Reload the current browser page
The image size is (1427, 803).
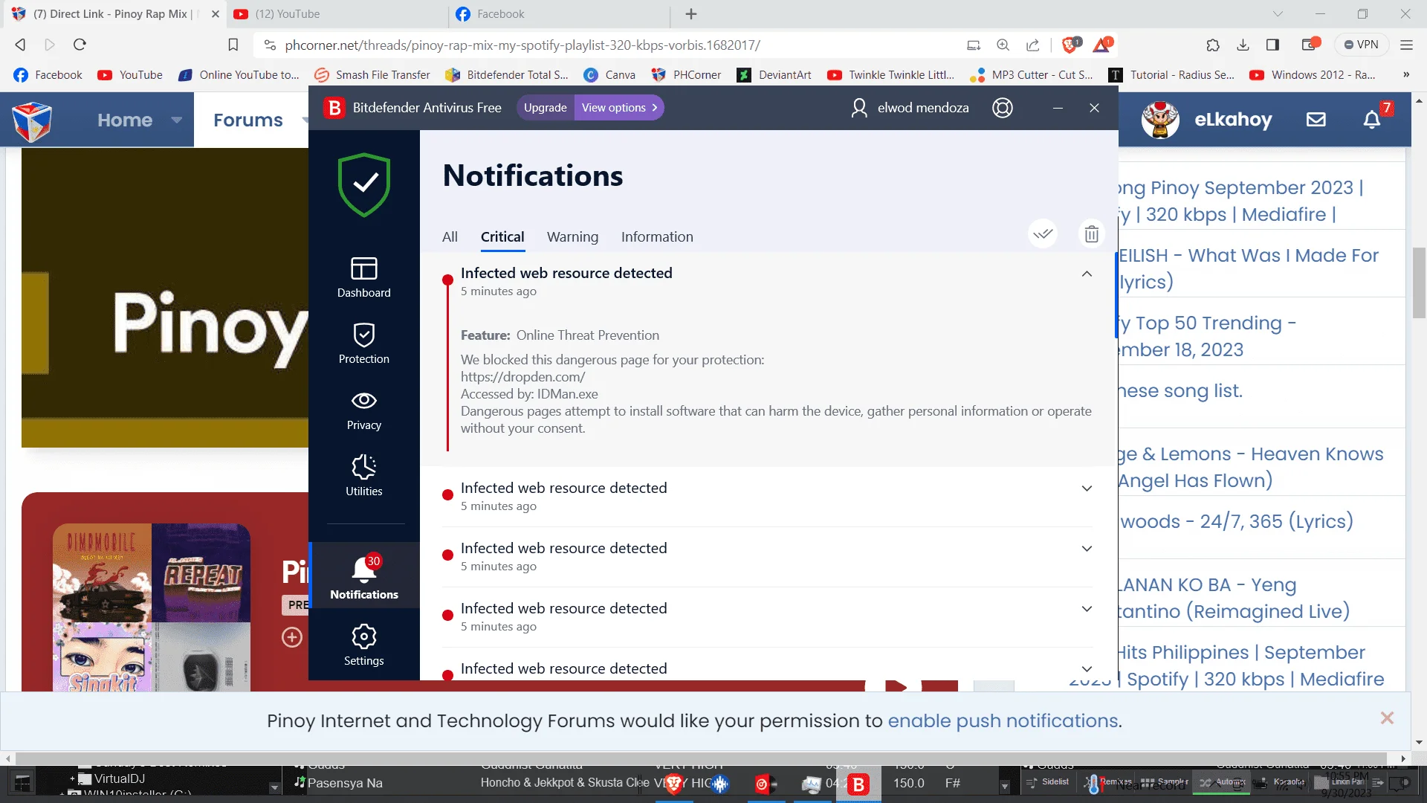tap(80, 45)
